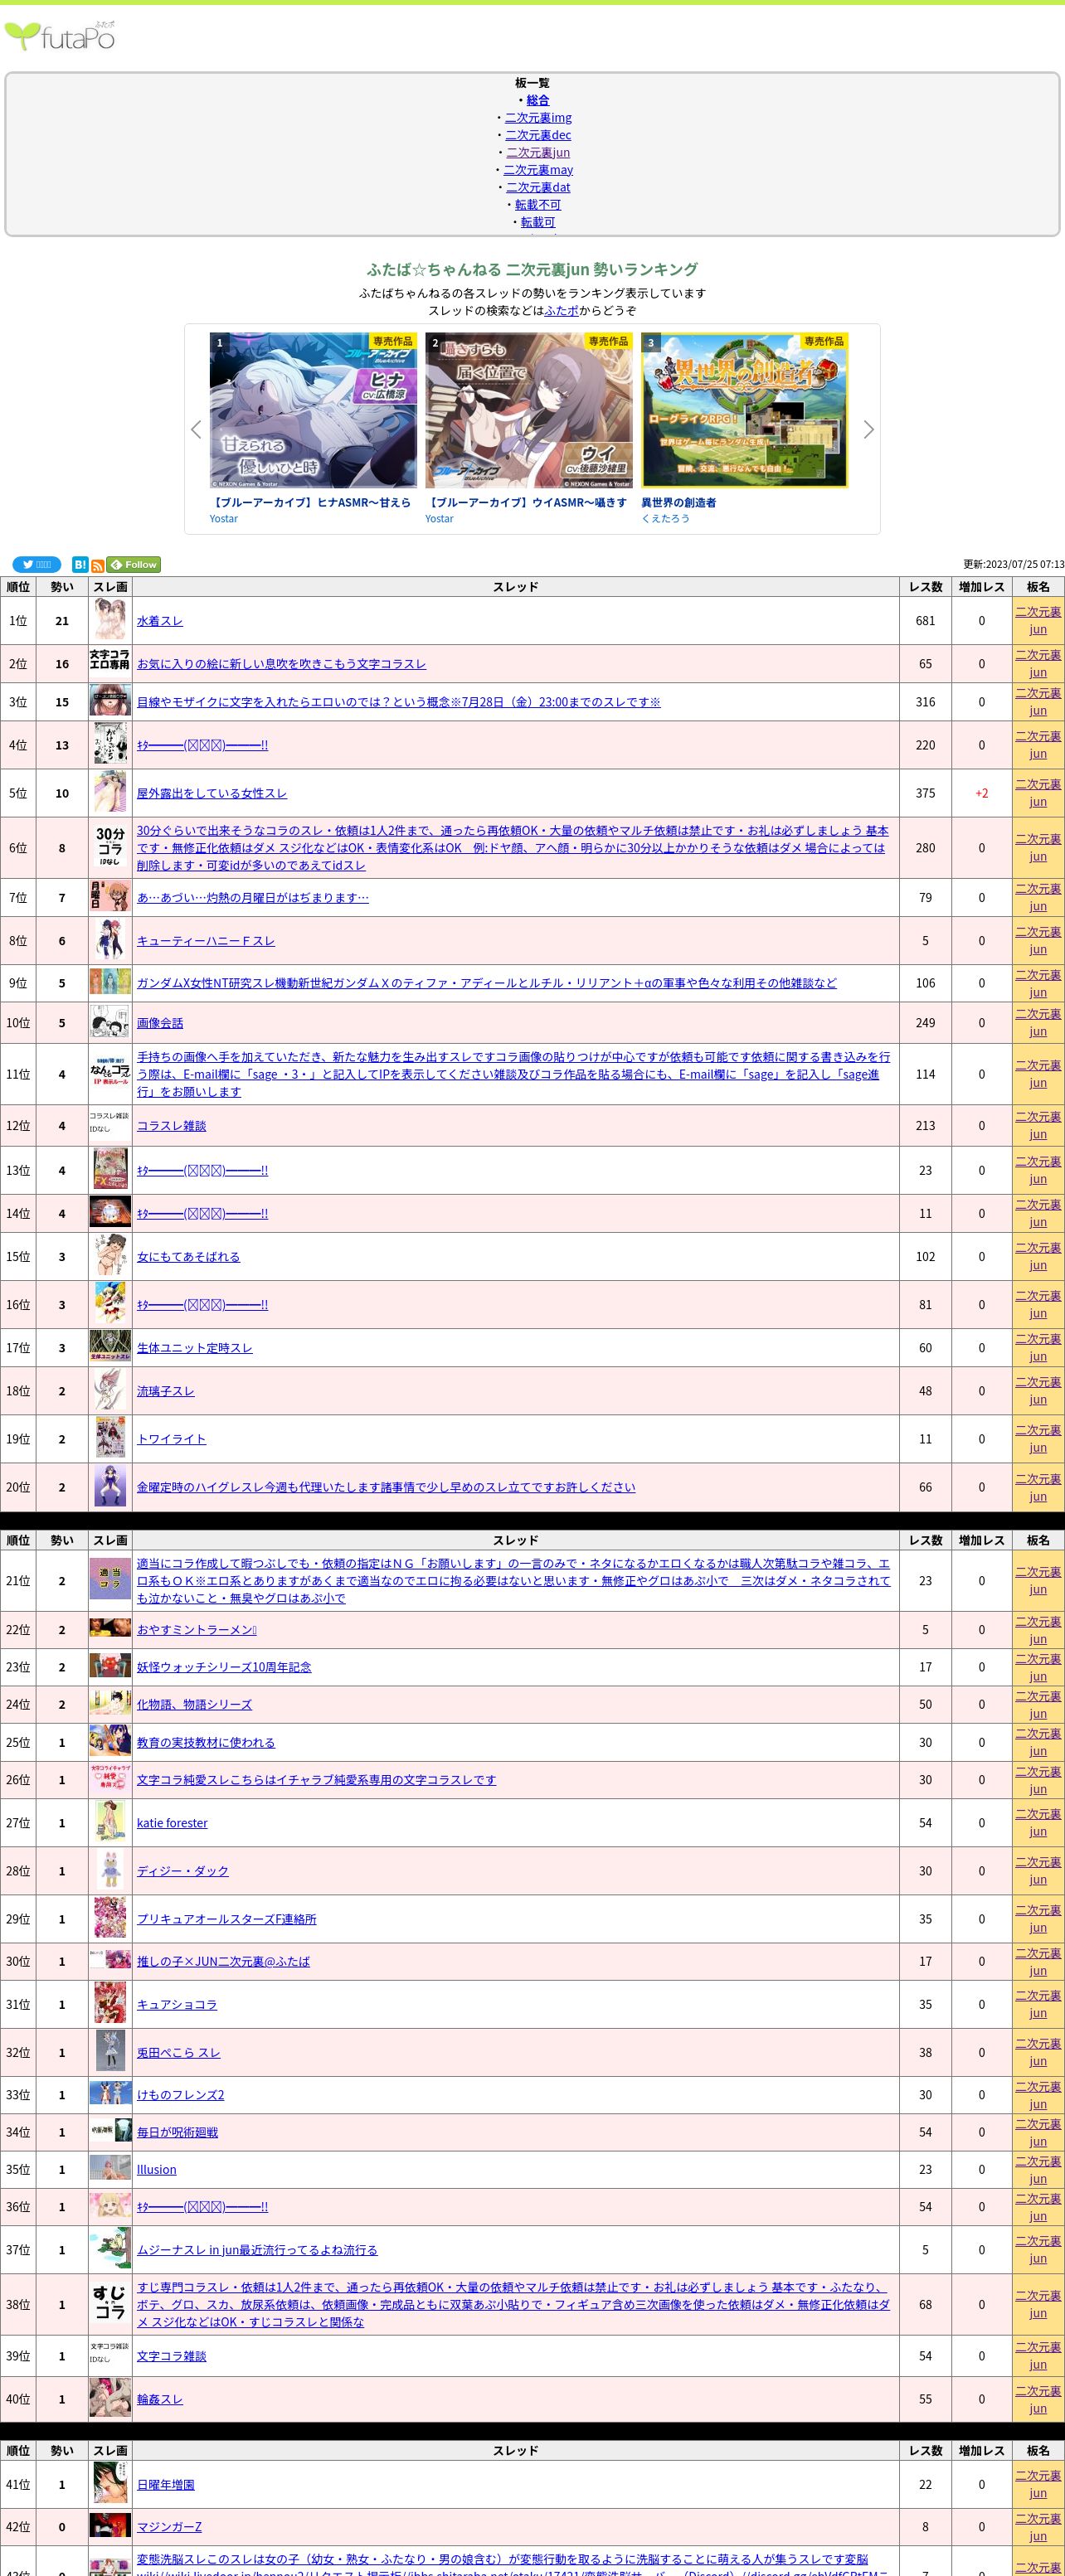Open the 水着スレ thread link

160,621
